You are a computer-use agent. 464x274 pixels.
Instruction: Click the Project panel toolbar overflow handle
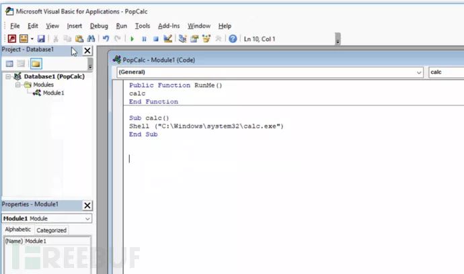[90, 64]
